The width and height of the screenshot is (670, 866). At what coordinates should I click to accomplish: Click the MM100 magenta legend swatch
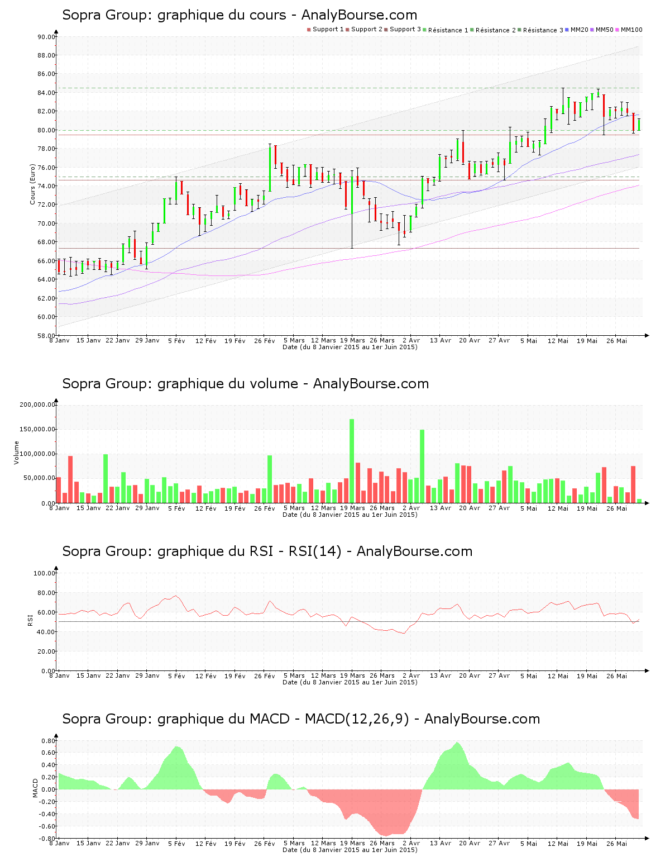618,30
